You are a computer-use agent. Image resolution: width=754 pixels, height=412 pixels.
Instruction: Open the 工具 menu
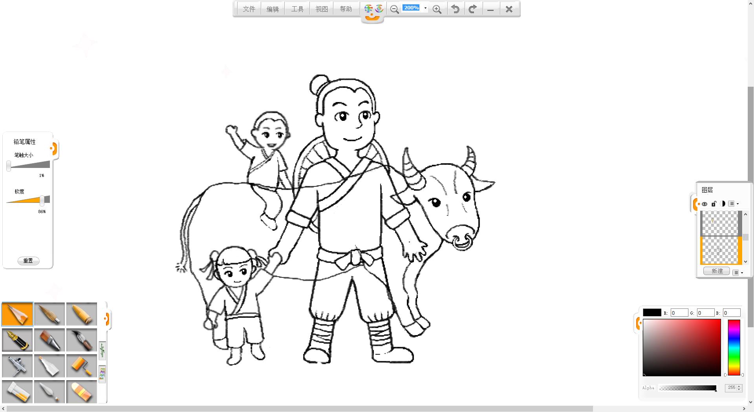point(297,9)
